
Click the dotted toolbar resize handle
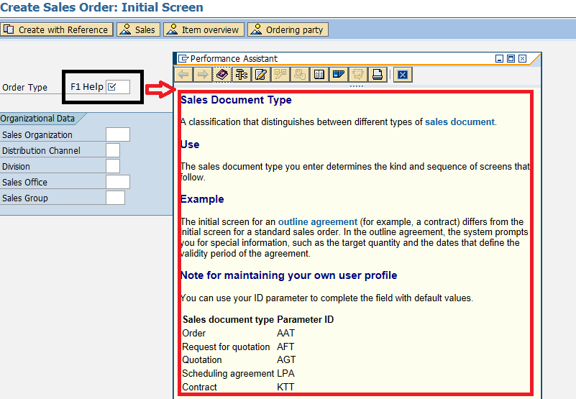coord(357,86)
